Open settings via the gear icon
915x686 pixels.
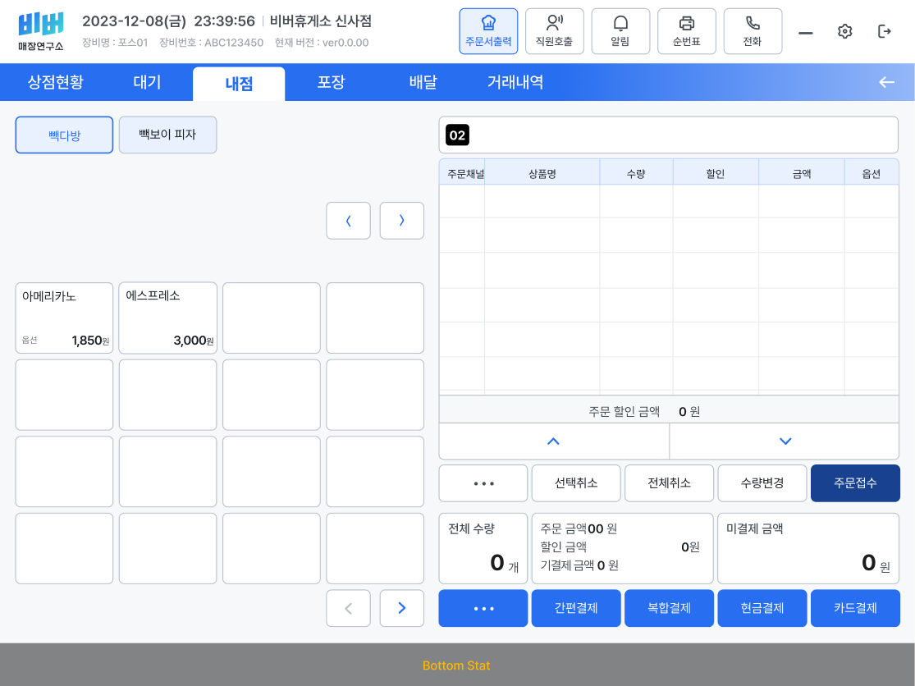click(844, 30)
